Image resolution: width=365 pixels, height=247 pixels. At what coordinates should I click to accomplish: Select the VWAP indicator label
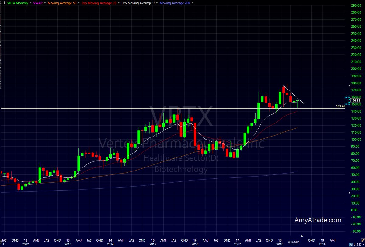(x=38, y=3)
